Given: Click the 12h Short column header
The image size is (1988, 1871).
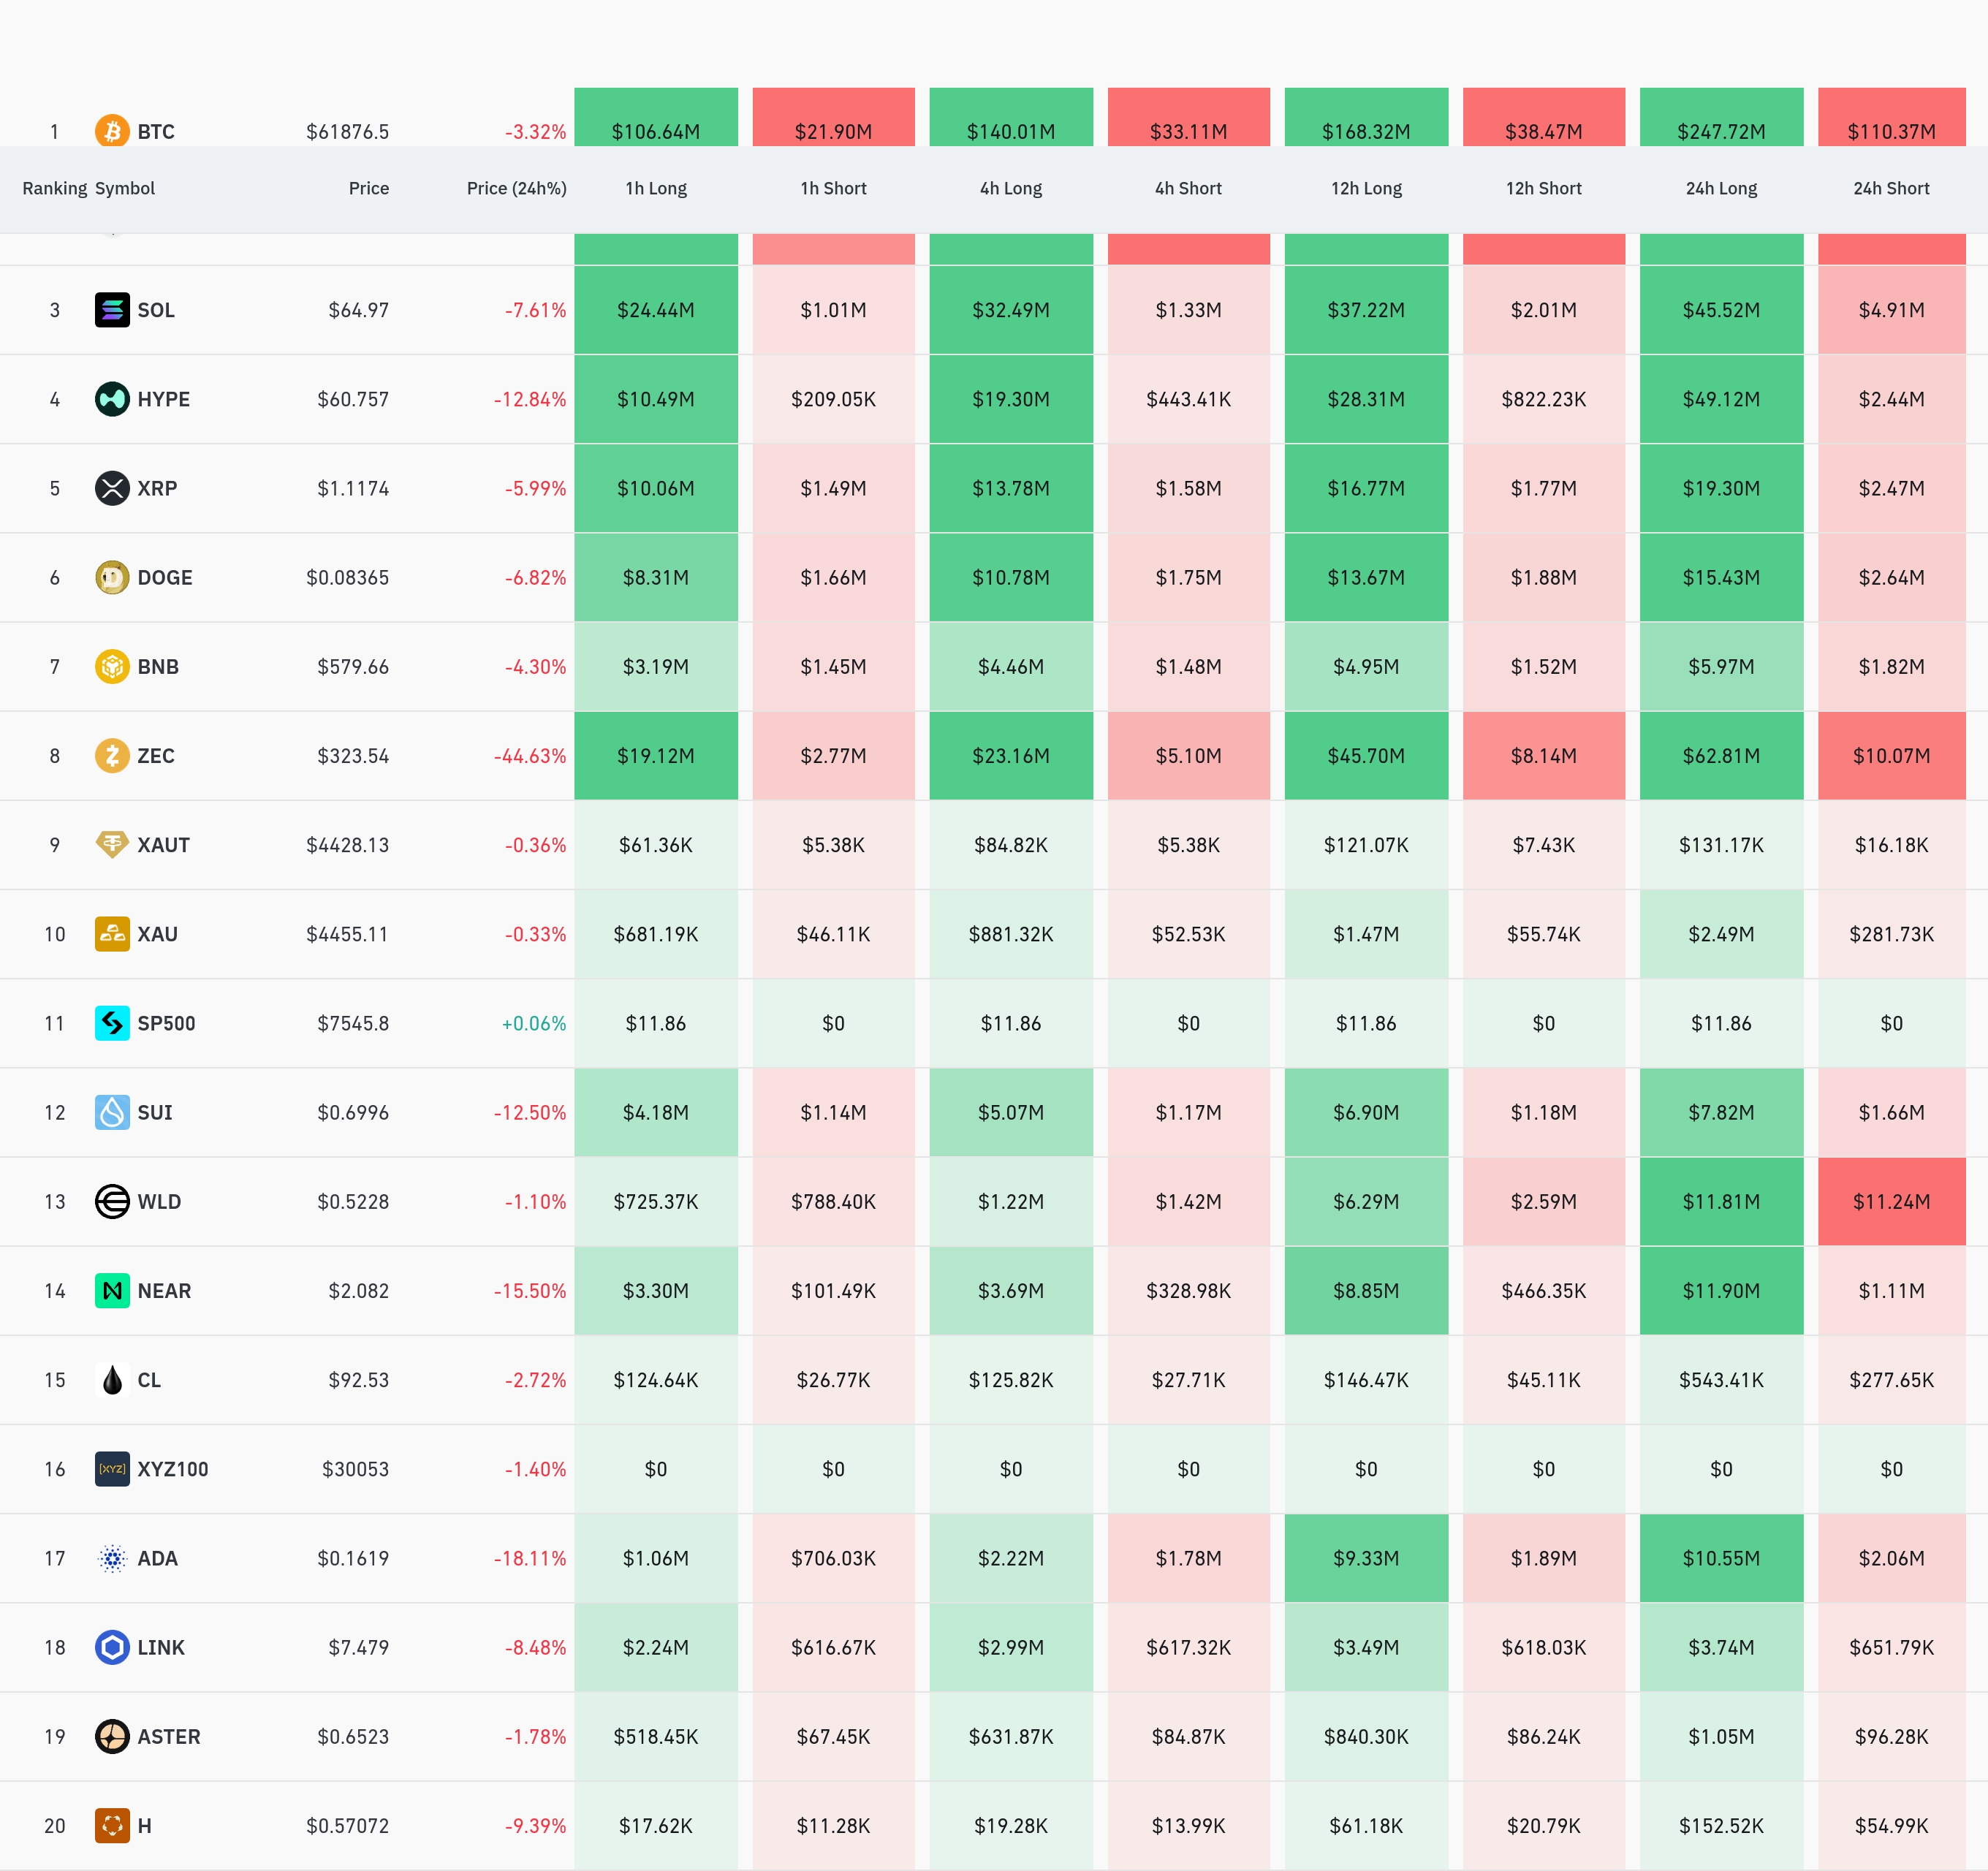Looking at the screenshot, I should click(1544, 188).
